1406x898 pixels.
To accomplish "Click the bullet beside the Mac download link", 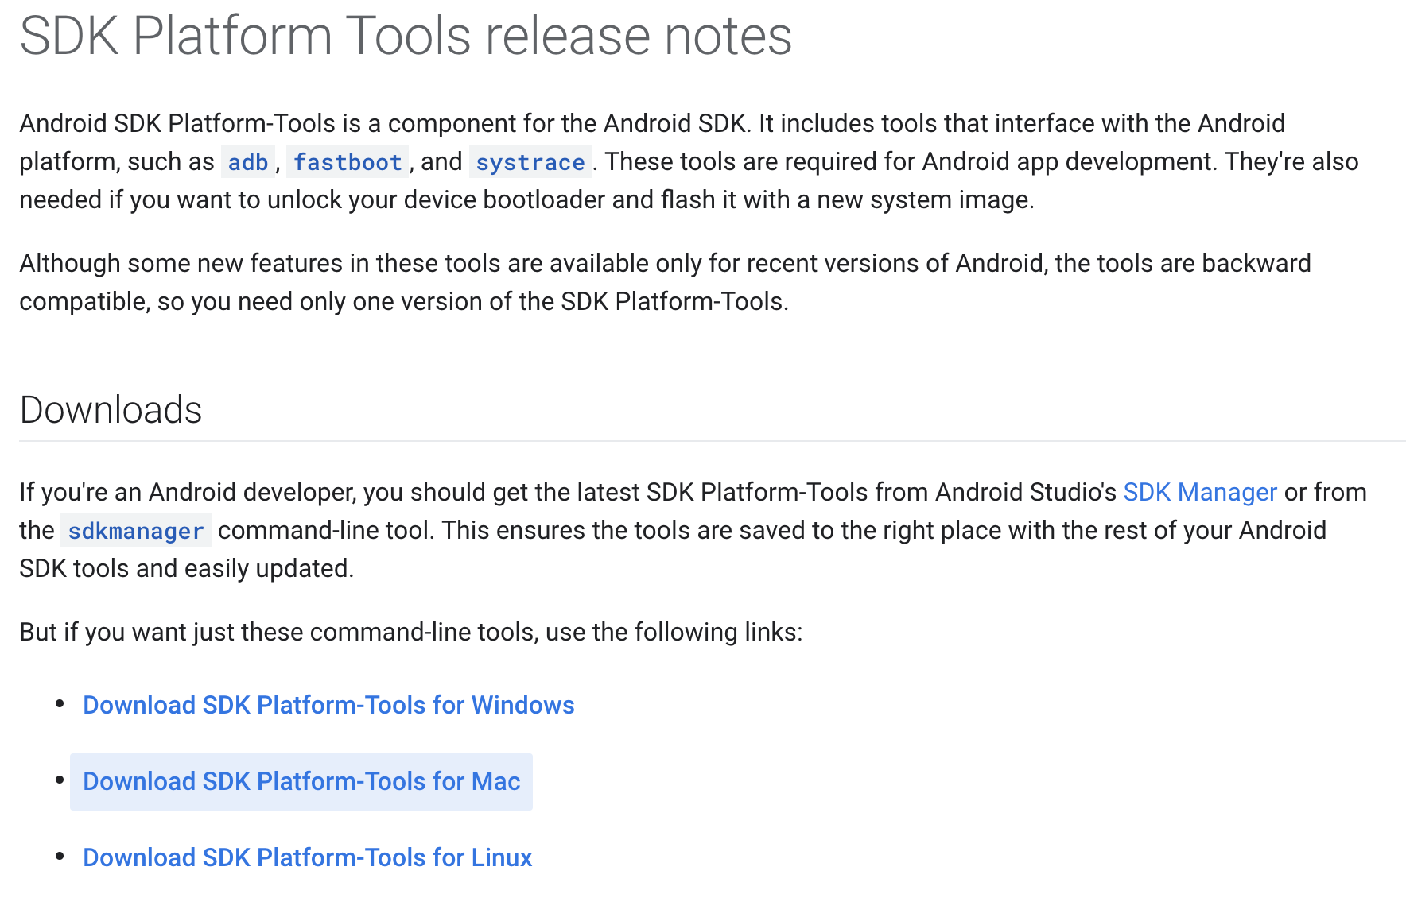I will [60, 779].
